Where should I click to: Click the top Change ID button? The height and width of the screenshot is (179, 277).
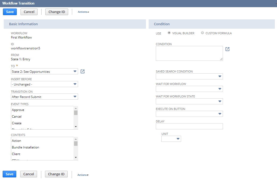57,12
